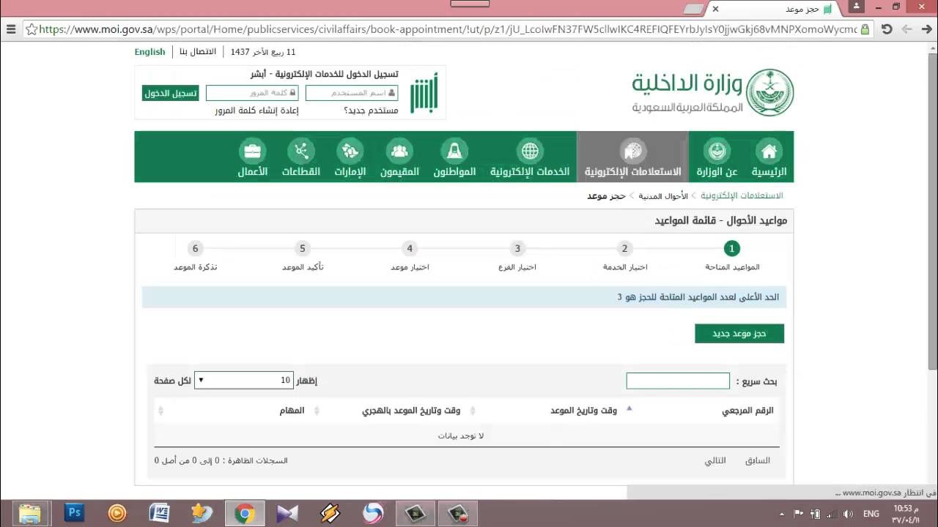The width and height of the screenshot is (938, 527).
Task: Open the الإمارات icon in navigation
Action: [350, 152]
